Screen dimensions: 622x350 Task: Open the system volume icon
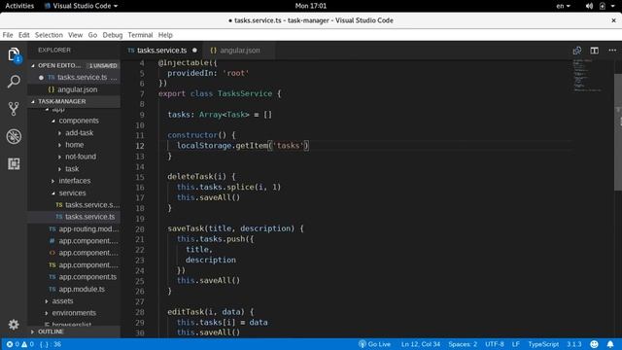click(589, 6)
